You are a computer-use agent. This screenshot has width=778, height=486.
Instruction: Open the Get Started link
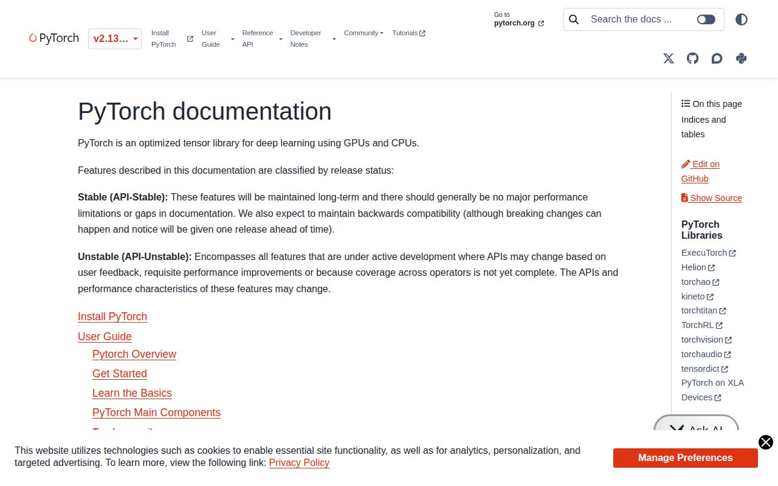120,374
